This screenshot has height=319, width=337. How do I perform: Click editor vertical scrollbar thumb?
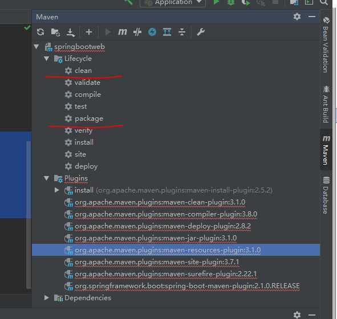pyautogui.click(x=29, y=215)
